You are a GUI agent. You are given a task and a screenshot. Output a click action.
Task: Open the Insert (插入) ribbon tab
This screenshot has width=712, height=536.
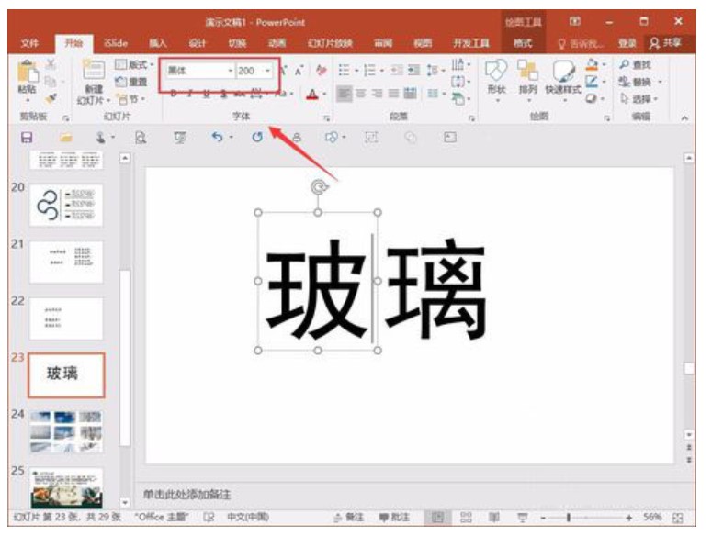tap(158, 43)
